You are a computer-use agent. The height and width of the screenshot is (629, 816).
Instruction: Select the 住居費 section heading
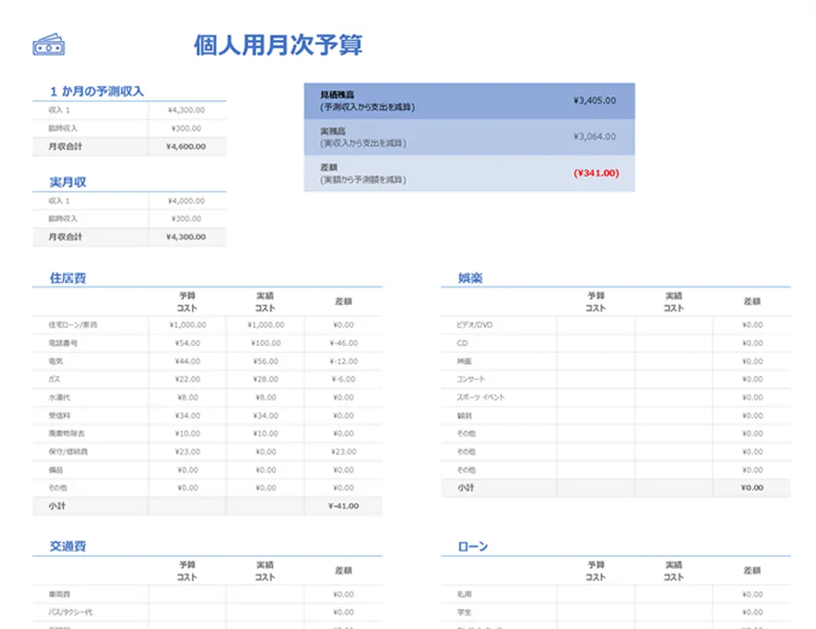click(x=68, y=278)
